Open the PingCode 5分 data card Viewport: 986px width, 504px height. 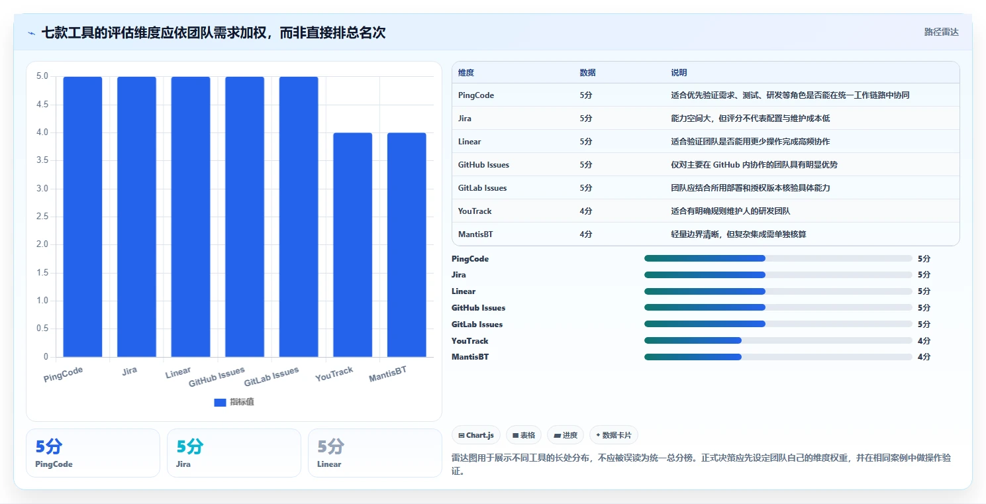[x=93, y=453]
